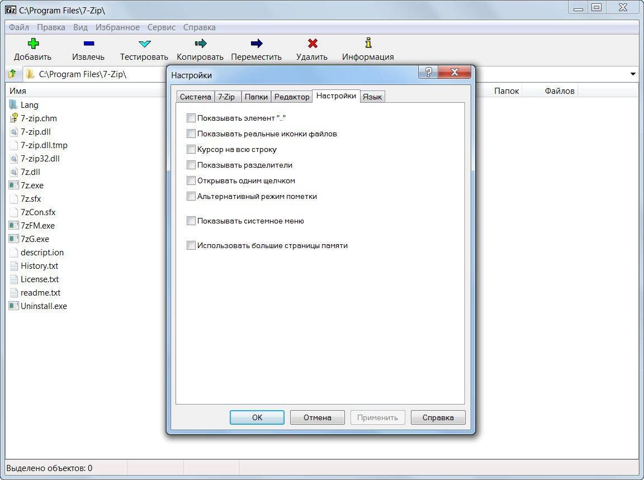Click the 7z logo in title bar

point(11,10)
